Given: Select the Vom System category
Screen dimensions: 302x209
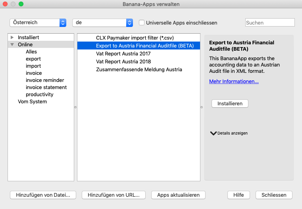Looking at the screenshot, I should pos(33,101).
